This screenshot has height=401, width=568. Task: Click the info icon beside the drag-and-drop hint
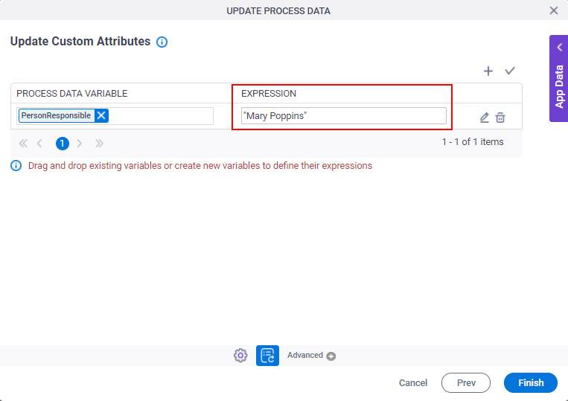16,166
